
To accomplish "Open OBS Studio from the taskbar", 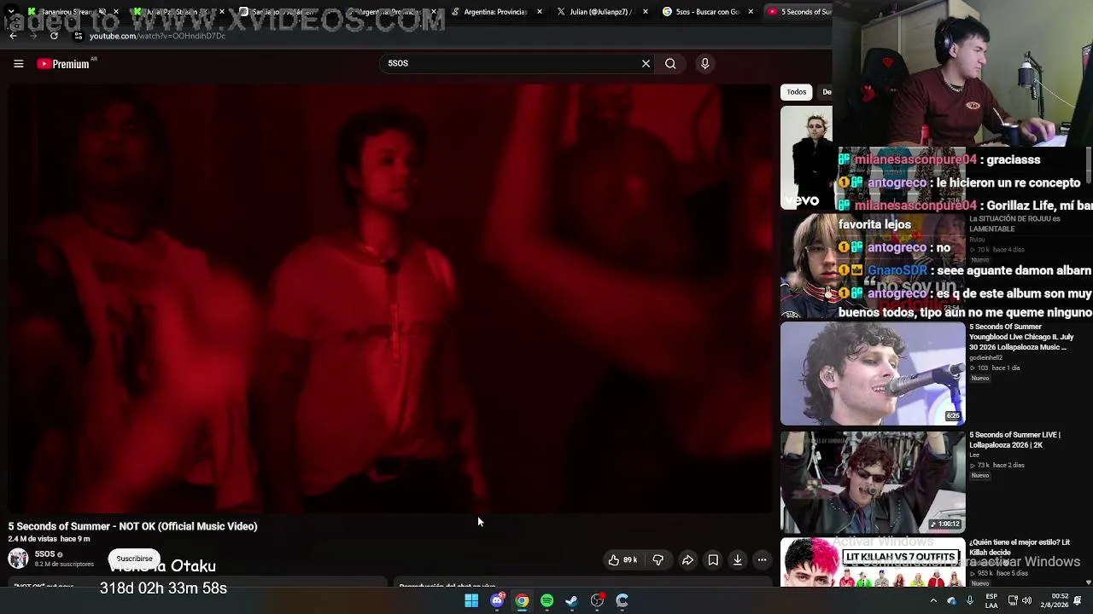I will click(x=597, y=601).
